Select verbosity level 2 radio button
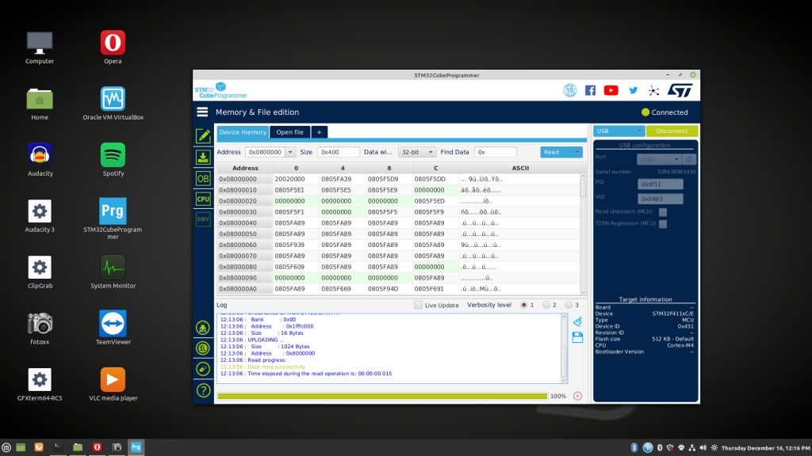The width and height of the screenshot is (812, 456). point(546,305)
